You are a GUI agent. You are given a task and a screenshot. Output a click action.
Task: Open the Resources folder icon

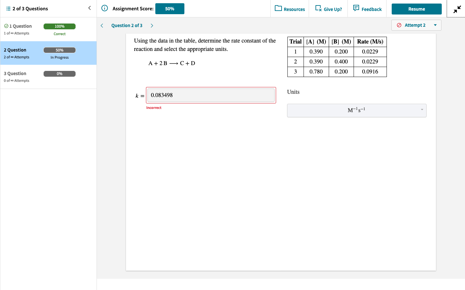tap(278, 9)
